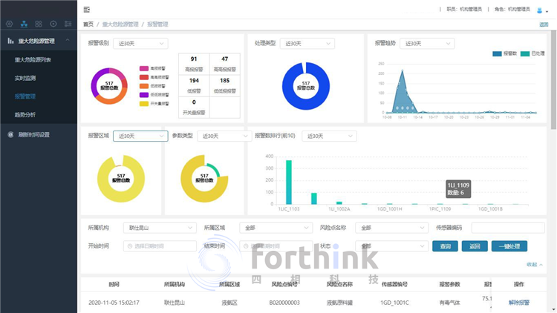Viewport: 557px width, 313px height.
Task: Collapse the 重大危险源管理 menu section
Action: click(68, 41)
